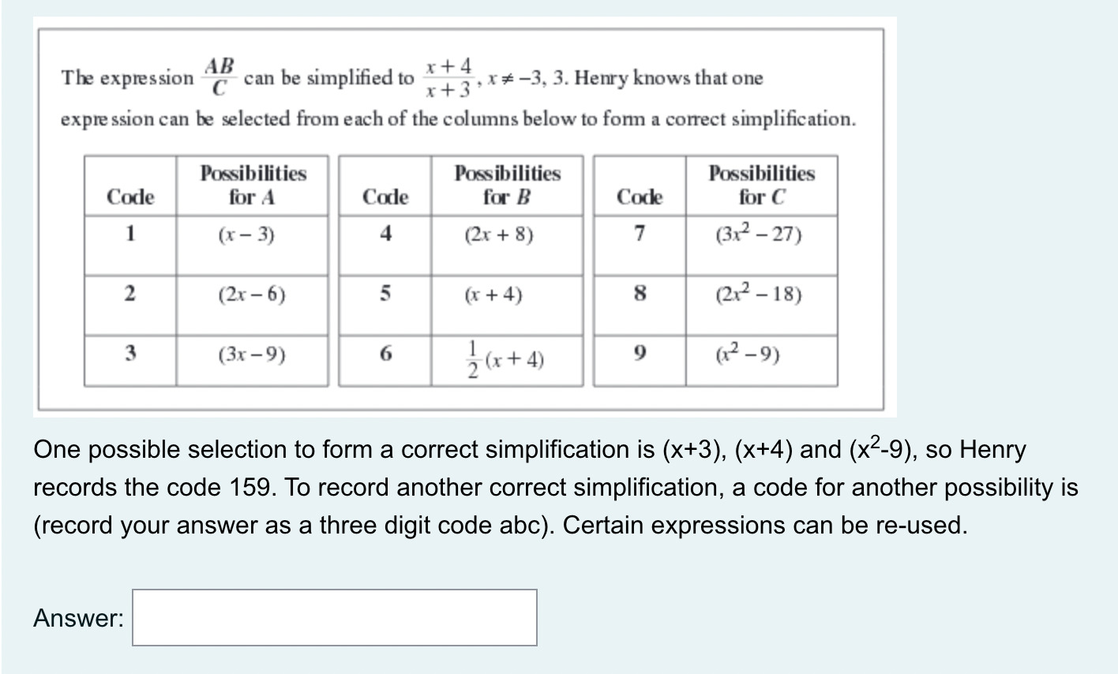The image size is (1118, 674).
Task: Click the Possibilities for B column header
Action: [x=507, y=185]
